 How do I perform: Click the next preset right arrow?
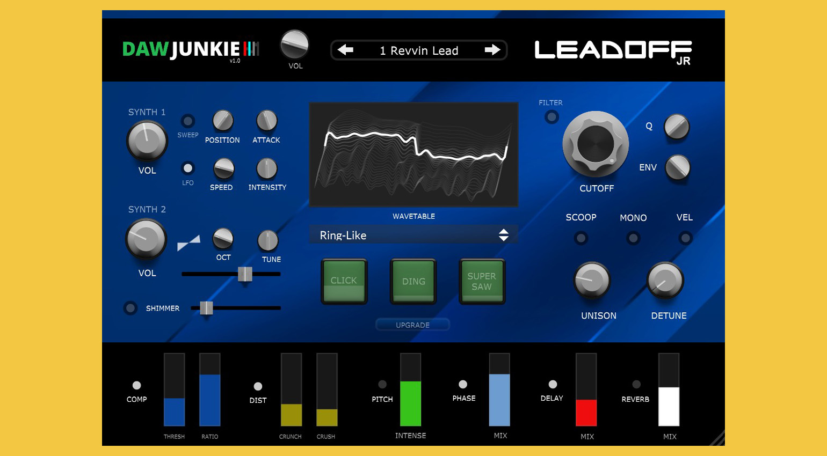point(492,50)
